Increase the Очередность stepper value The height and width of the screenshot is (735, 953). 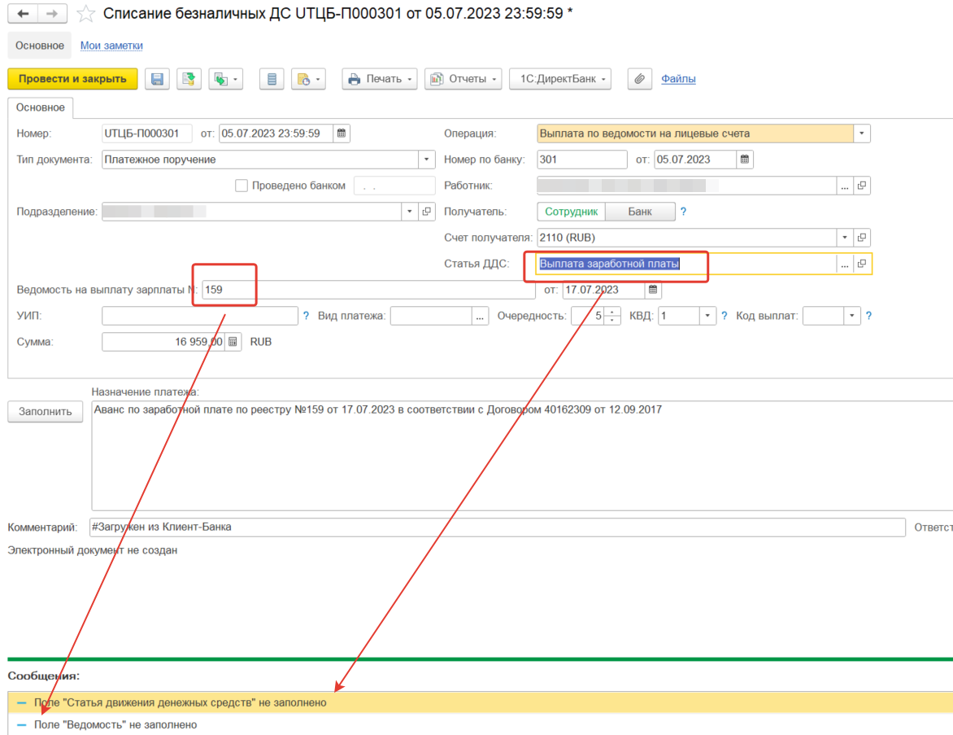tap(612, 312)
